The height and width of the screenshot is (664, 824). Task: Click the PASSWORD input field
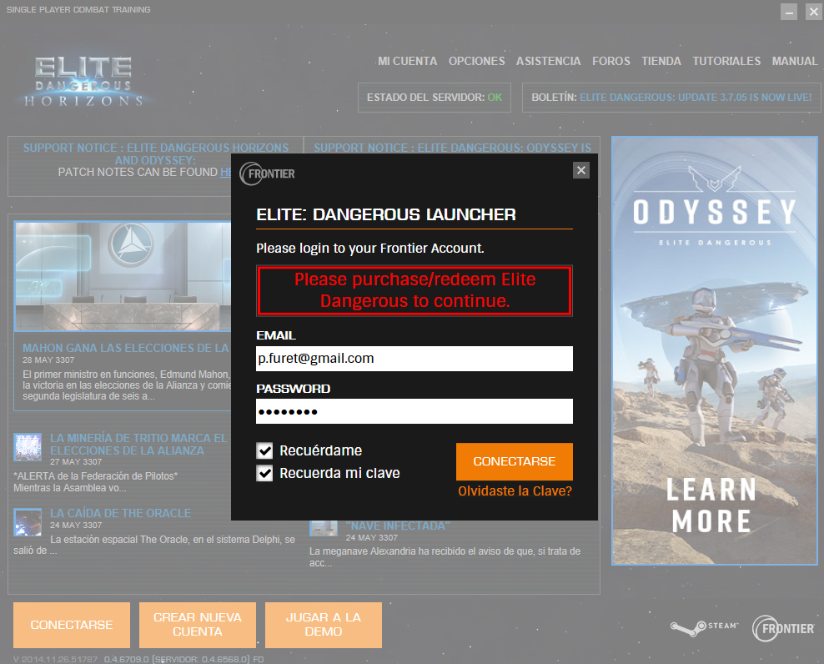(415, 411)
